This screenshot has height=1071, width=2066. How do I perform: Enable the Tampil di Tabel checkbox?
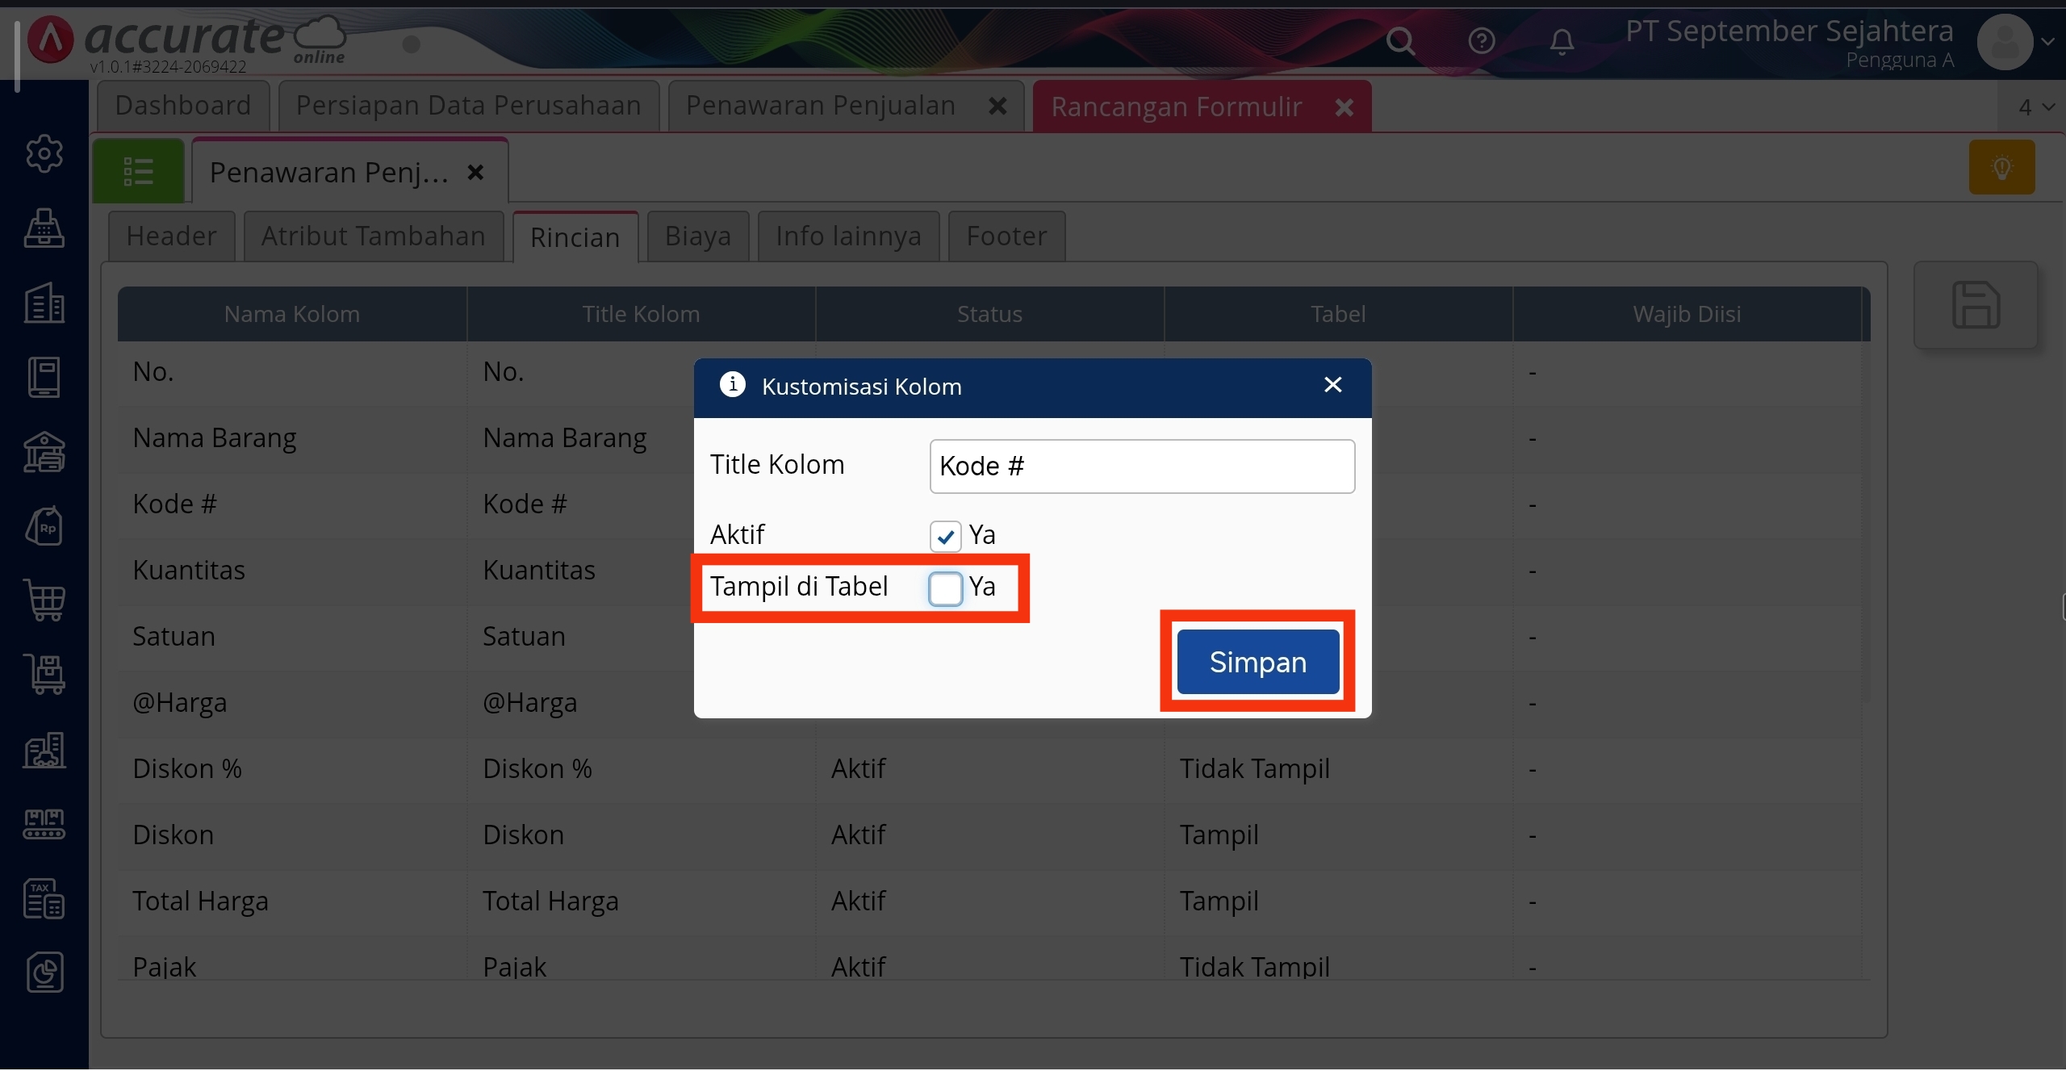coord(945,588)
